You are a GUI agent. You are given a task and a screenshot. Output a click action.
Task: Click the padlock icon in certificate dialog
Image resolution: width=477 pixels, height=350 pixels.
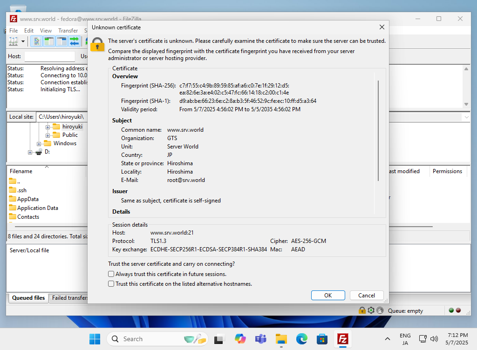pyautogui.click(x=97, y=45)
